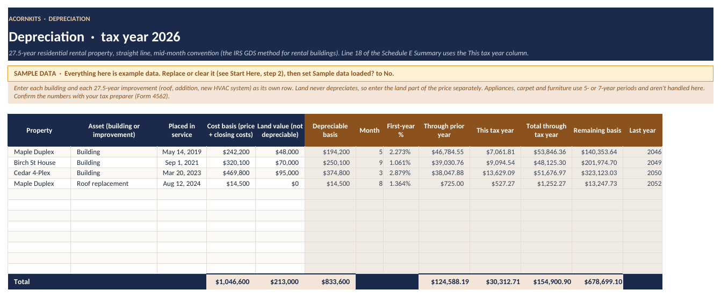This screenshot has height=297, width=721.
Task: Select the 1.364% first-year cell
Action: click(x=401, y=184)
